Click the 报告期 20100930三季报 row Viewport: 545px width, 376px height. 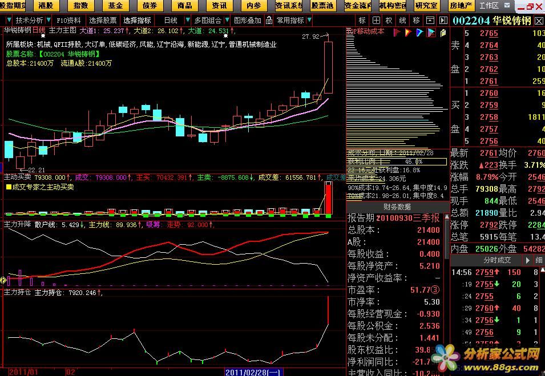394,218
